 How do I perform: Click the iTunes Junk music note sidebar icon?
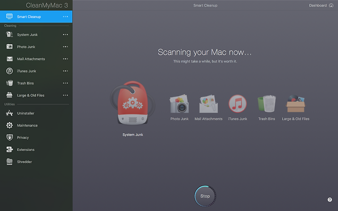9,71
